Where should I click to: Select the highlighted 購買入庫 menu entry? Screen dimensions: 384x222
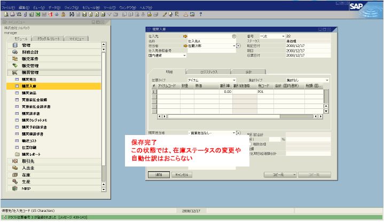tap(54, 86)
